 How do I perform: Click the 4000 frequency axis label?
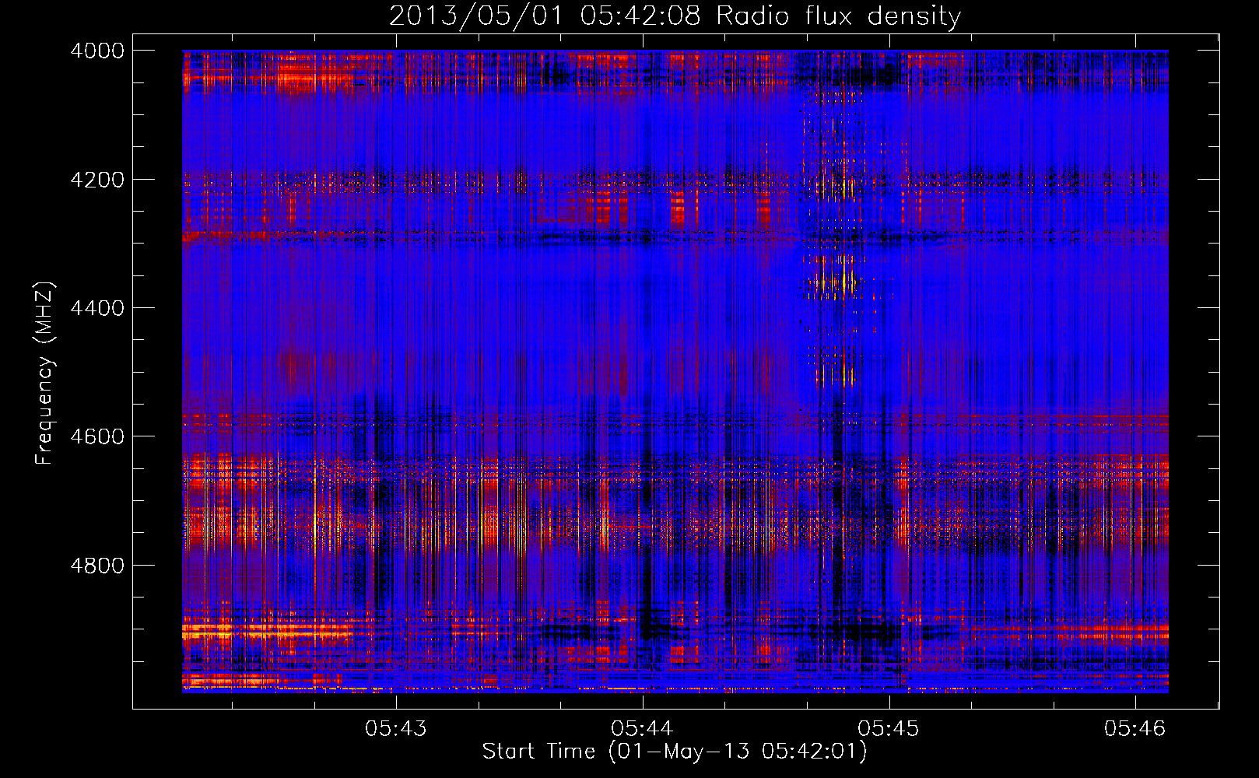tap(97, 51)
